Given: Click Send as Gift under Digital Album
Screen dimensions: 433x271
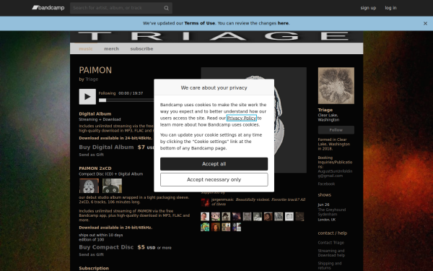Looking at the screenshot, I should tap(92, 155).
